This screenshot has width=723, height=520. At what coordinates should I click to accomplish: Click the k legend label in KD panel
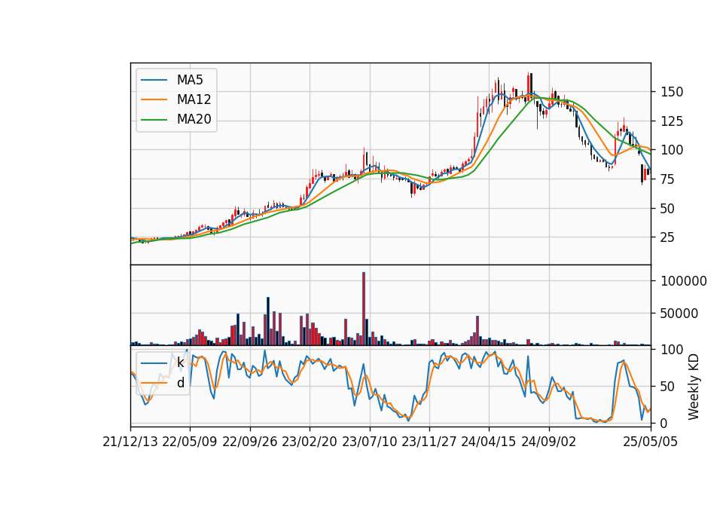point(180,363)
